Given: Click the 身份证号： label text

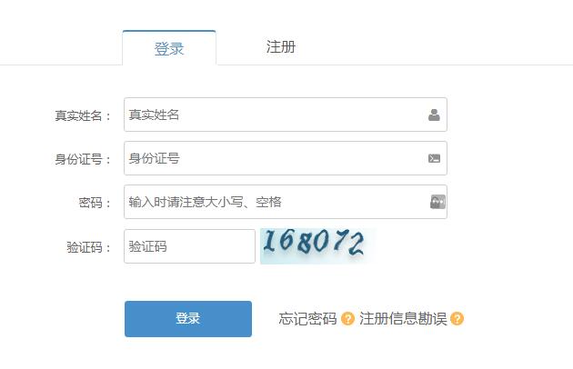Looking at the screenshot, I should pyautogui.click(x=83, y=159).
